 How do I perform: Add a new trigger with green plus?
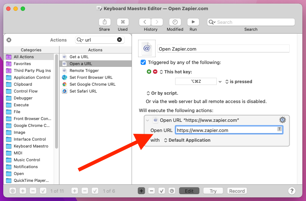tap(149, 72)
